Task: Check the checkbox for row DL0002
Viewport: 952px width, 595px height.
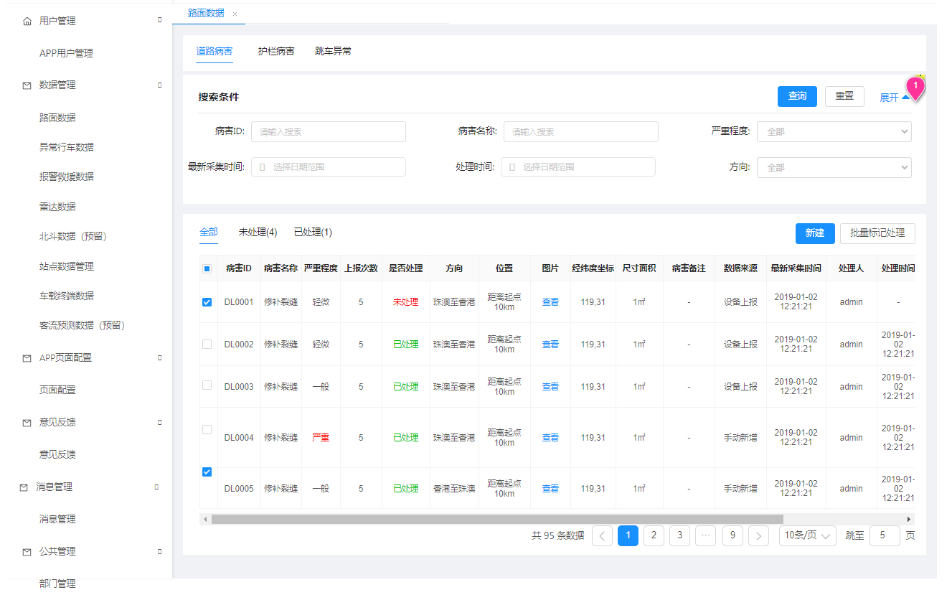Action: pyautogui.click(x=207, y=344)
